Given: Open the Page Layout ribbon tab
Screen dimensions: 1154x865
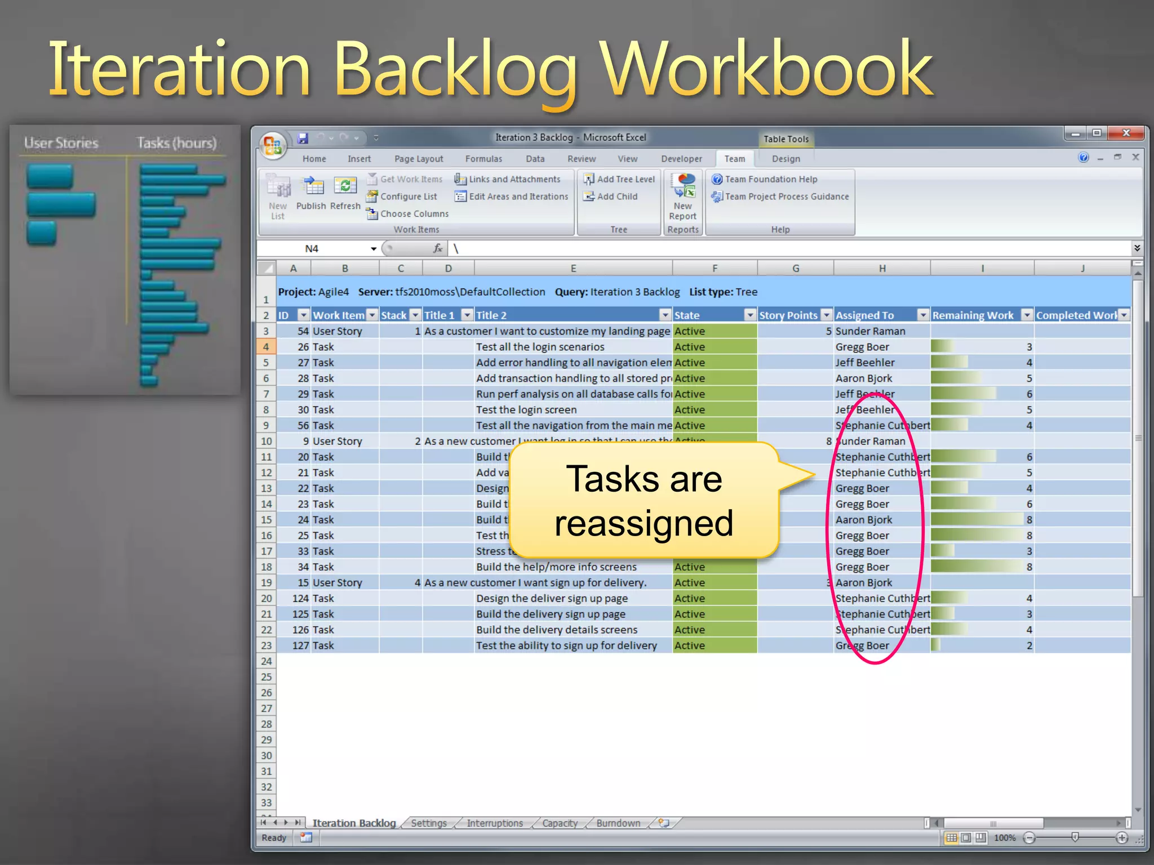Looking at the screenshot, I should point(419,159).
